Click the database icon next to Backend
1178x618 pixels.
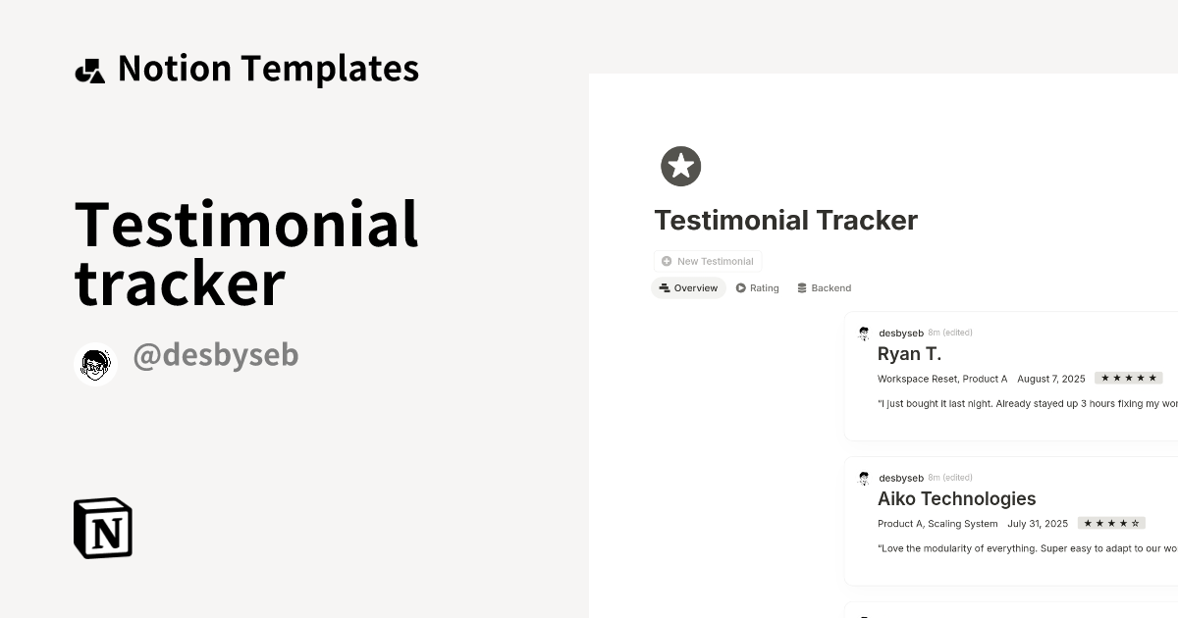(801, 287)
